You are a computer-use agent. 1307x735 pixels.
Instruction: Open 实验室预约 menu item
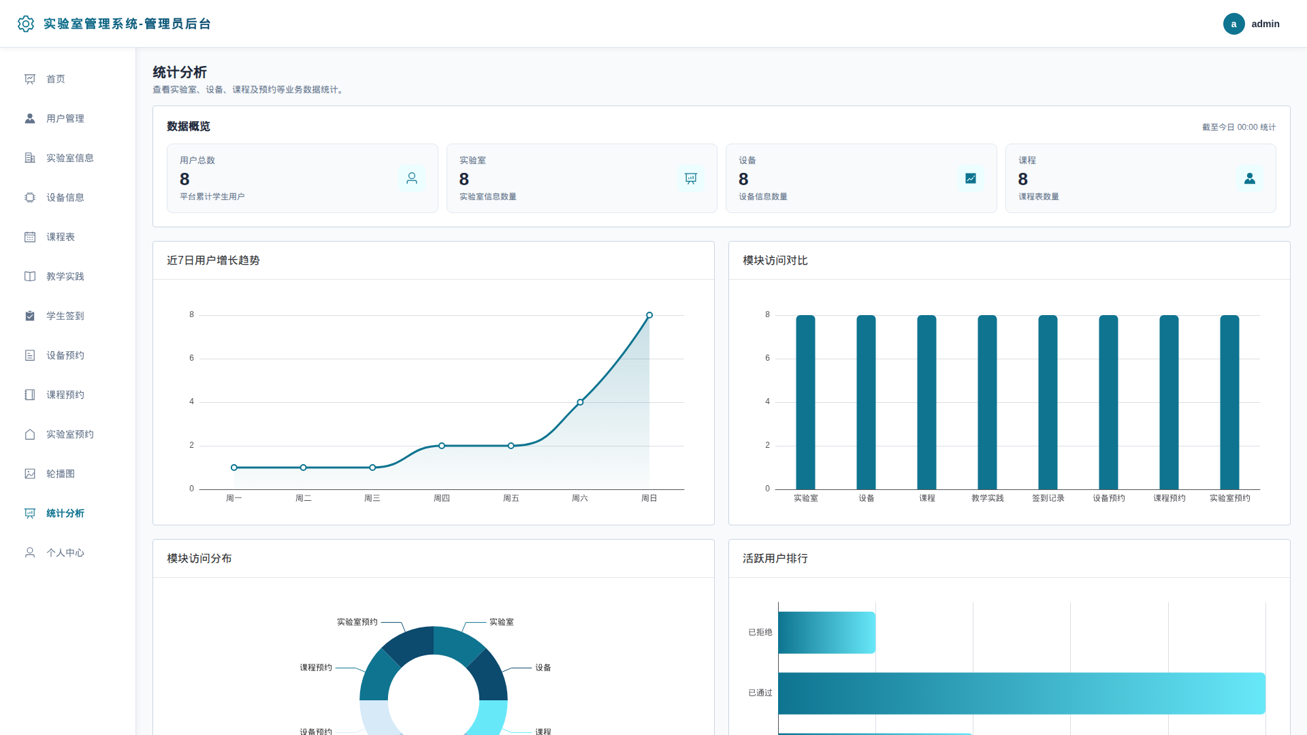point(68,434)
